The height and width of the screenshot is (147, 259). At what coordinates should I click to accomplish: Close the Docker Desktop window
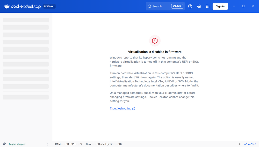coord(253,6)
